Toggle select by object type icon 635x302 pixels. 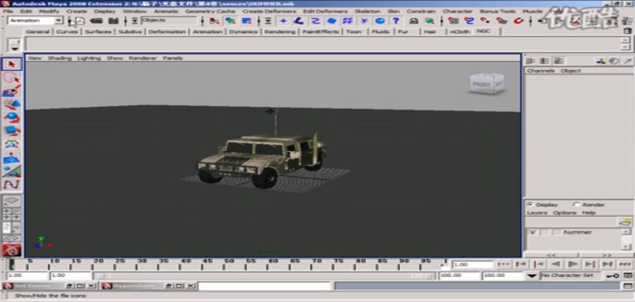pos(231,20)
